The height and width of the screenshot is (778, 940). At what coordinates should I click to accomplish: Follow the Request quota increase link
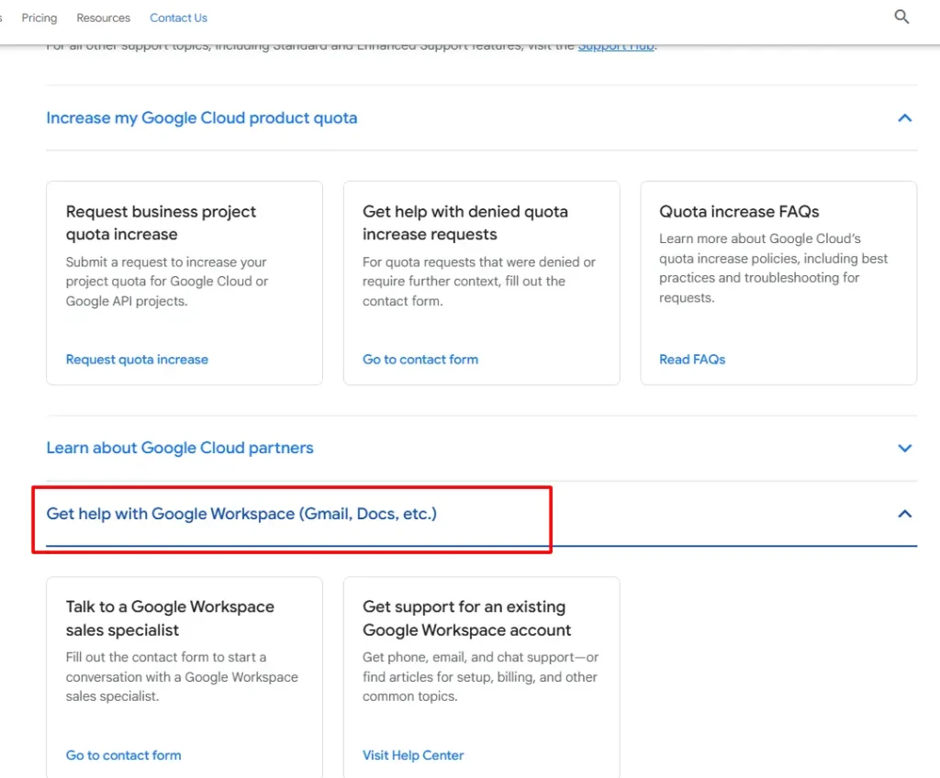point(137,360)
